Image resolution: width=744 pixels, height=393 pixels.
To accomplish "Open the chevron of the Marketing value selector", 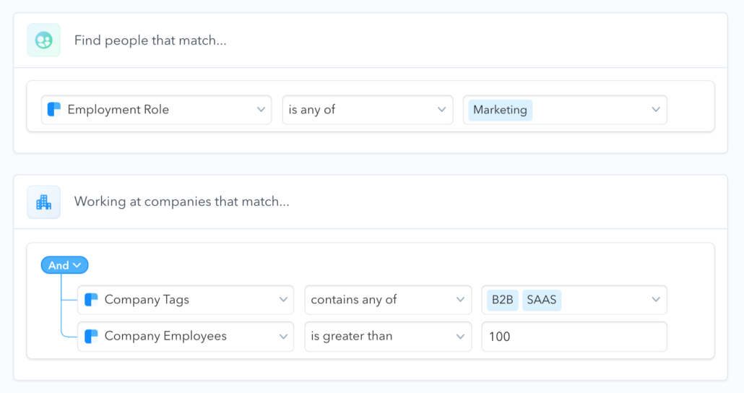I will pos(655,110).
